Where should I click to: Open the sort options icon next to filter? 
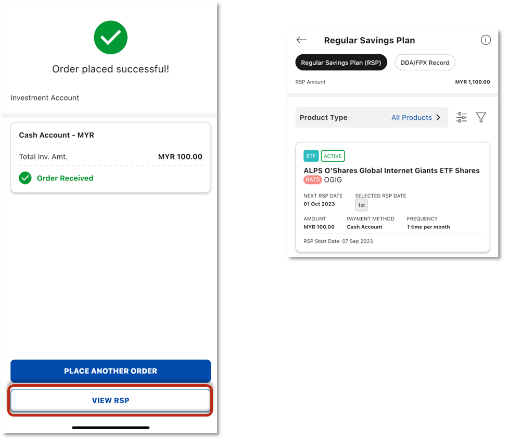point(462,117)
